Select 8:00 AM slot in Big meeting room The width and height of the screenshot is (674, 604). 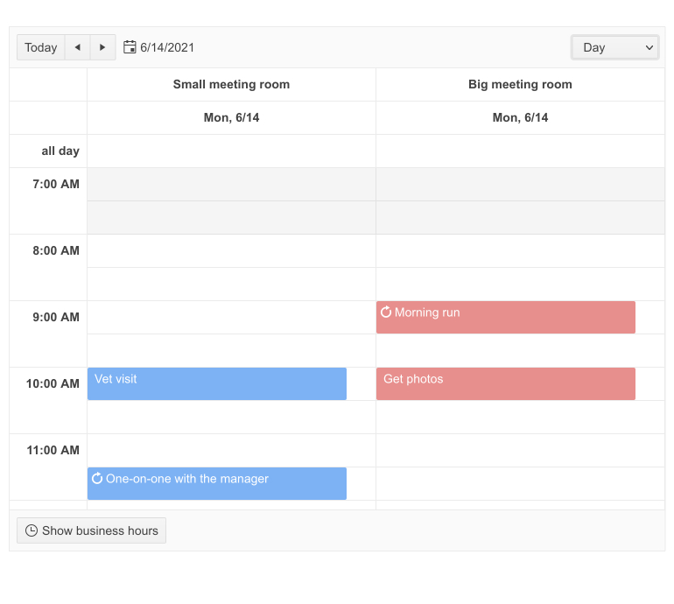[520, 251]
